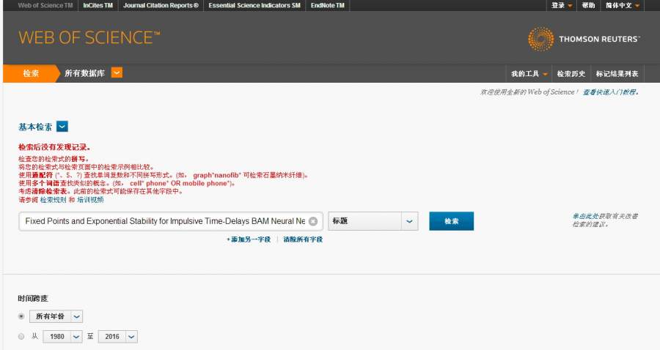Open the 简体中文 language dropdown

(623, 5)
